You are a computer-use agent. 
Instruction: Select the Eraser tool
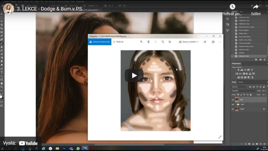point(2,54)
